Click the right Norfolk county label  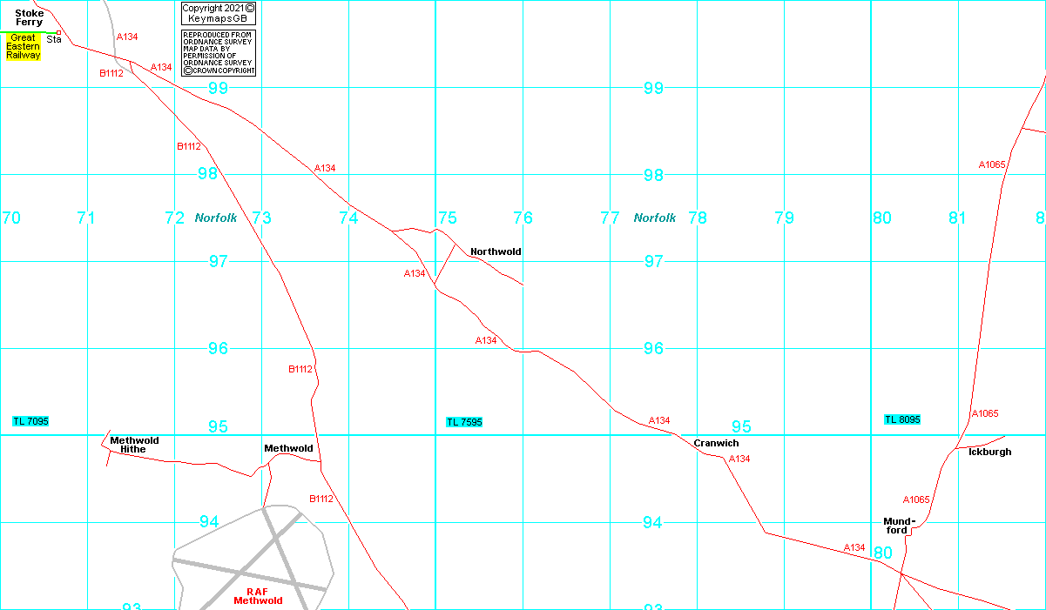point(655,218)
